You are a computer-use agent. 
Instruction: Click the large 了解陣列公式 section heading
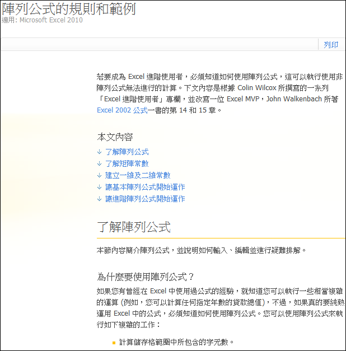(134, 227)
